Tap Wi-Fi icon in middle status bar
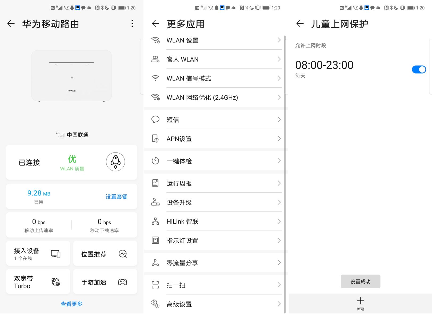 211,8
